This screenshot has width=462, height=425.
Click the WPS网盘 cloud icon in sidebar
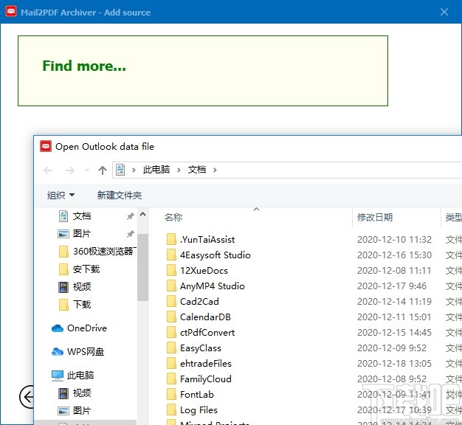(57, 352)
